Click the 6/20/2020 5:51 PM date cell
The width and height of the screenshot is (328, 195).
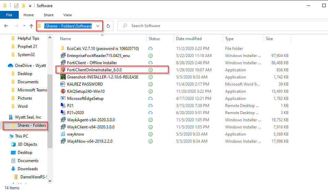pos(193,113)
